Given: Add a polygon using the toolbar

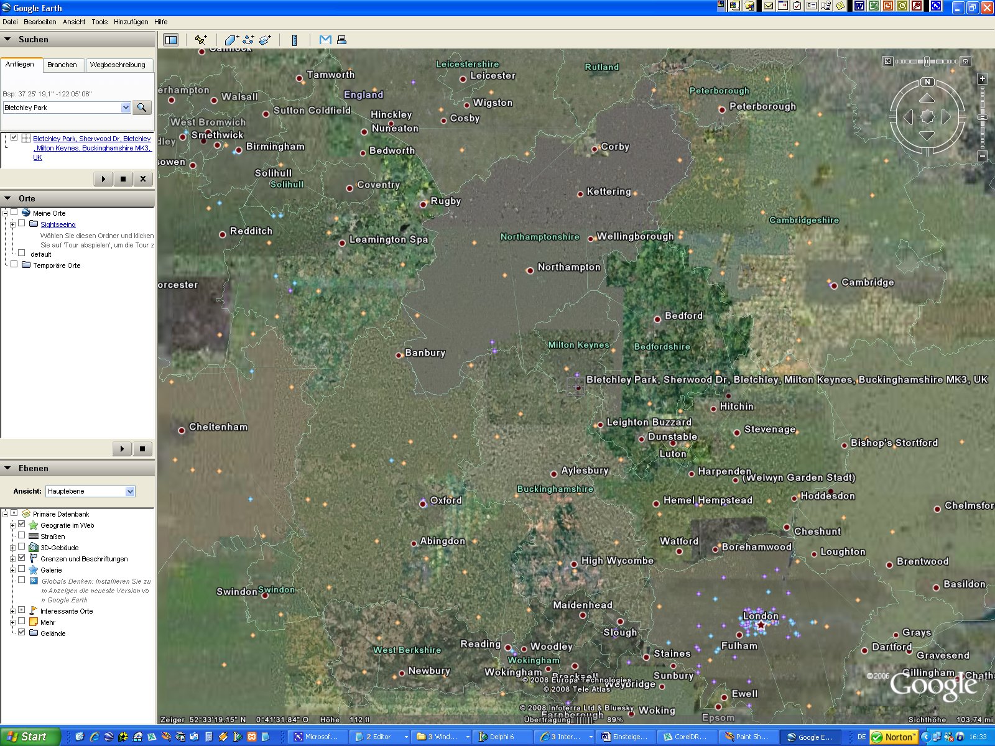Looking at the screenshot, I should (231, 40).
